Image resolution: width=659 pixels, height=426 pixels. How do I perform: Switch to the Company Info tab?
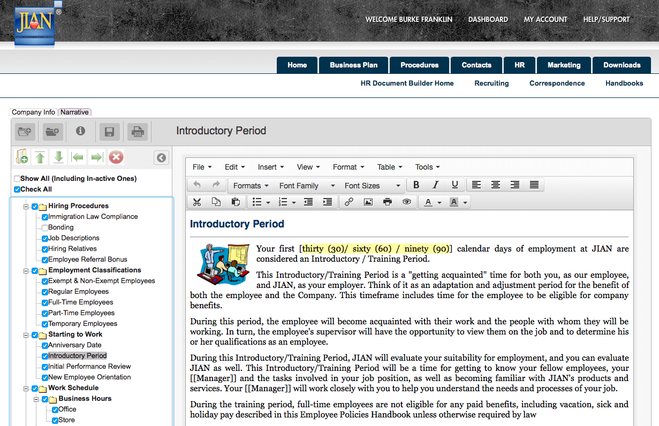coord(33,112)
